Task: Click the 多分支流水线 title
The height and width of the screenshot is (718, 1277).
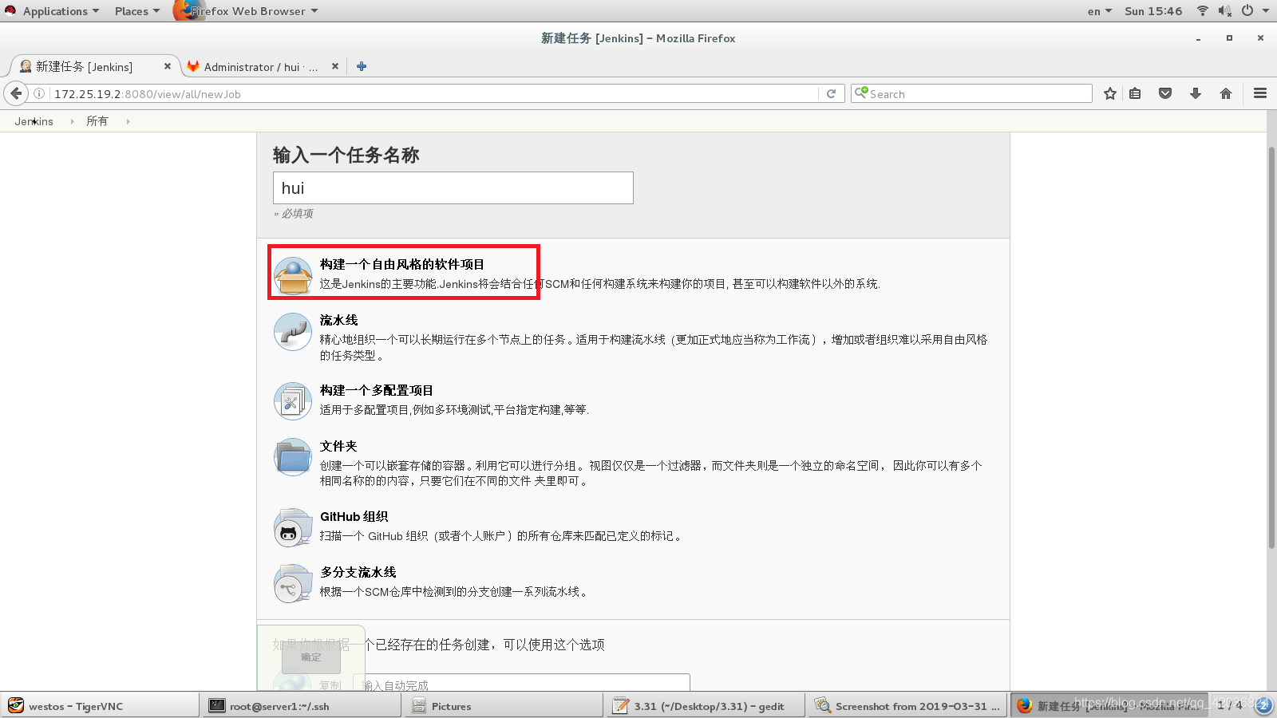Action: [x=358, y=572]
